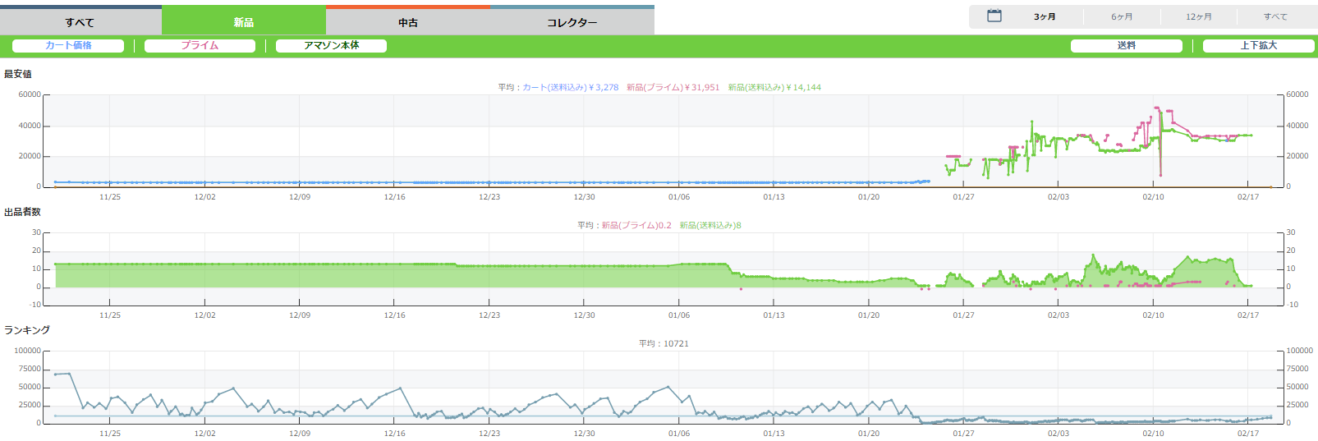Screen dimensions: 1318x441
Task: Show the full period with すべて range option
Action: [1275, 16]
